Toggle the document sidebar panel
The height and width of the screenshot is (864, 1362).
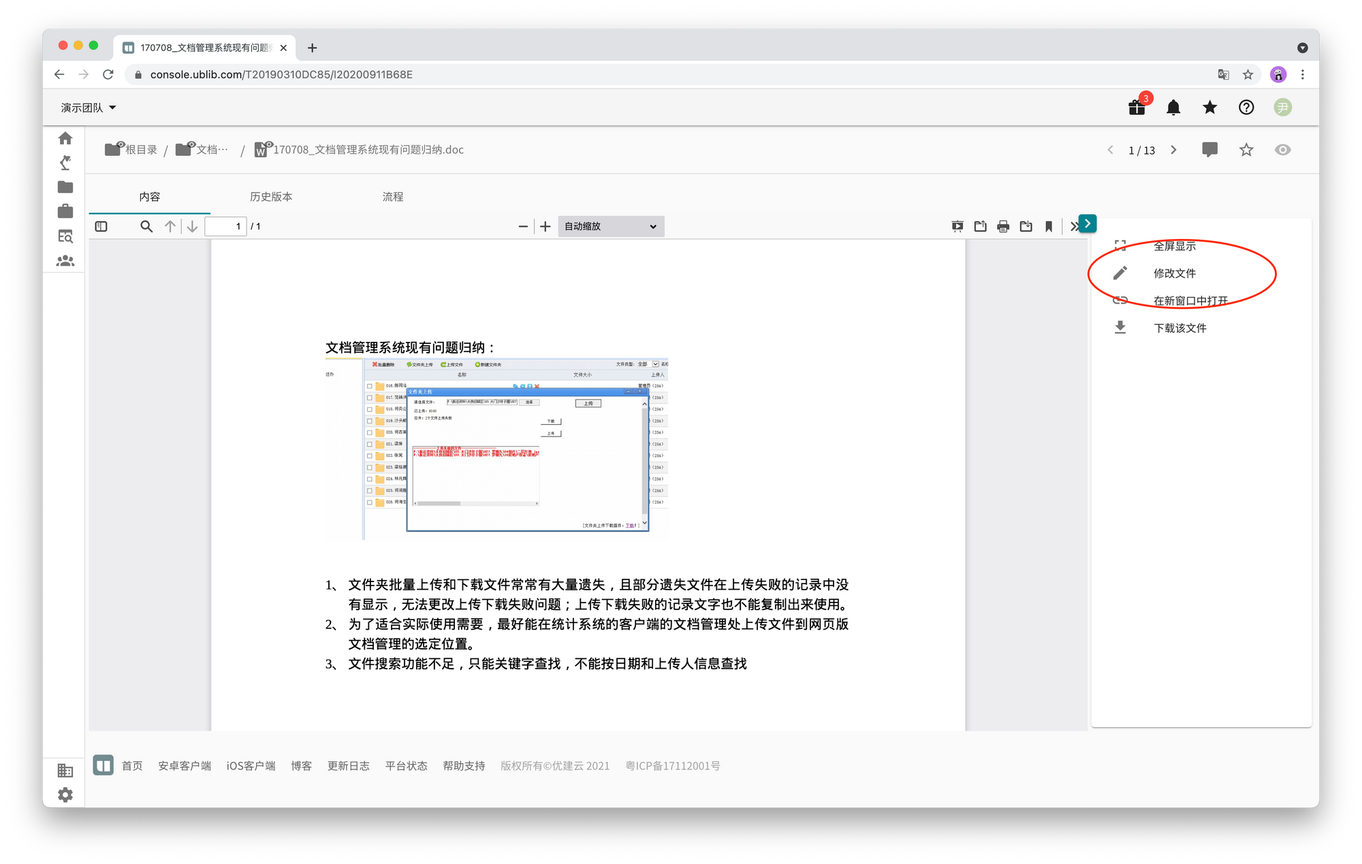click(101, 226)
